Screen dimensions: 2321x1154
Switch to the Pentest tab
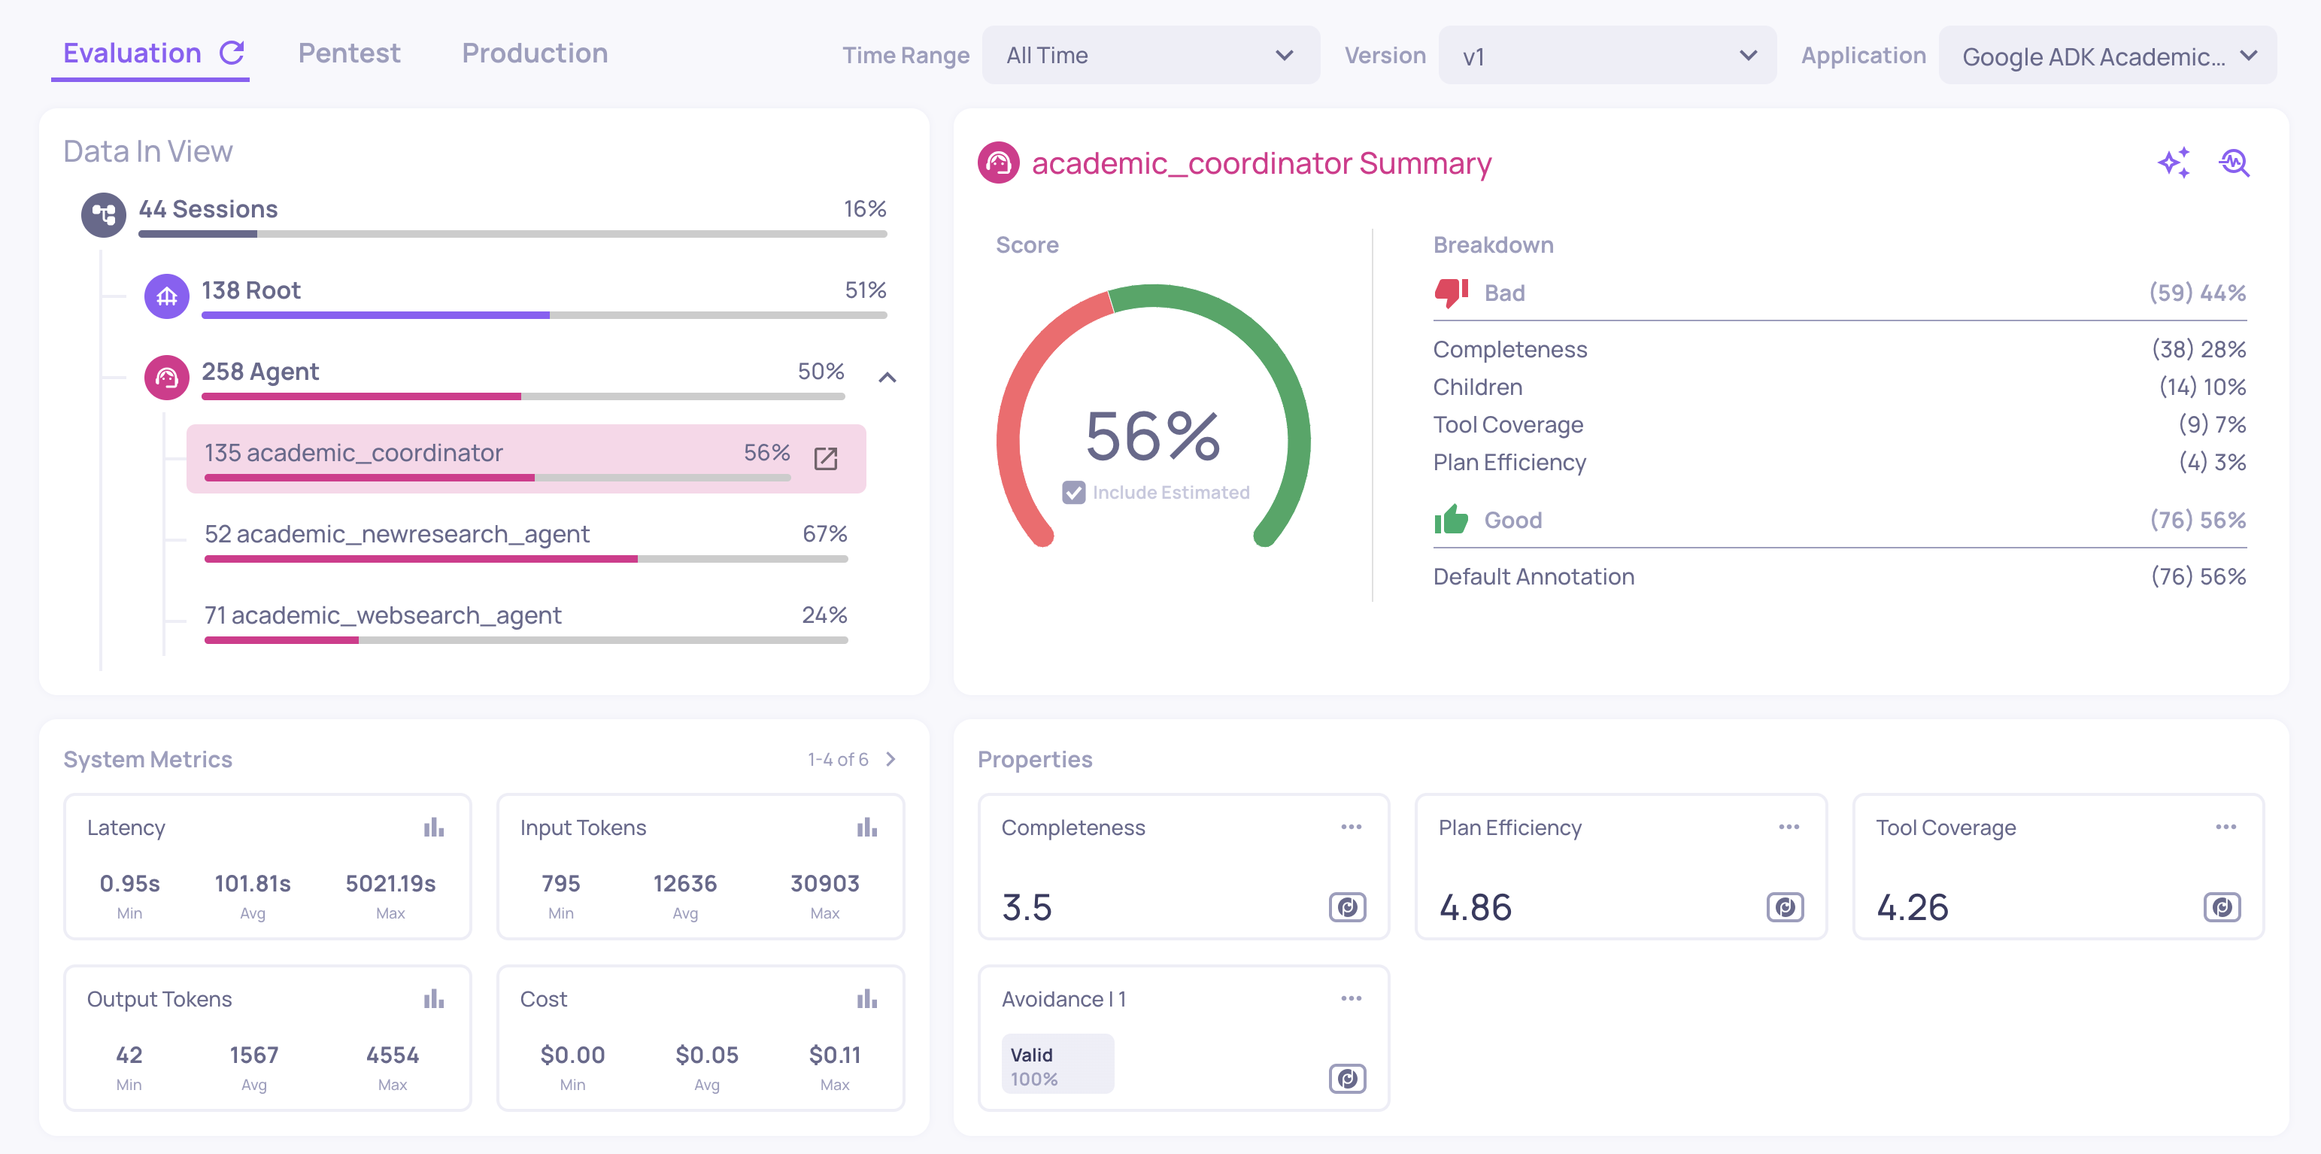point(349,53)
